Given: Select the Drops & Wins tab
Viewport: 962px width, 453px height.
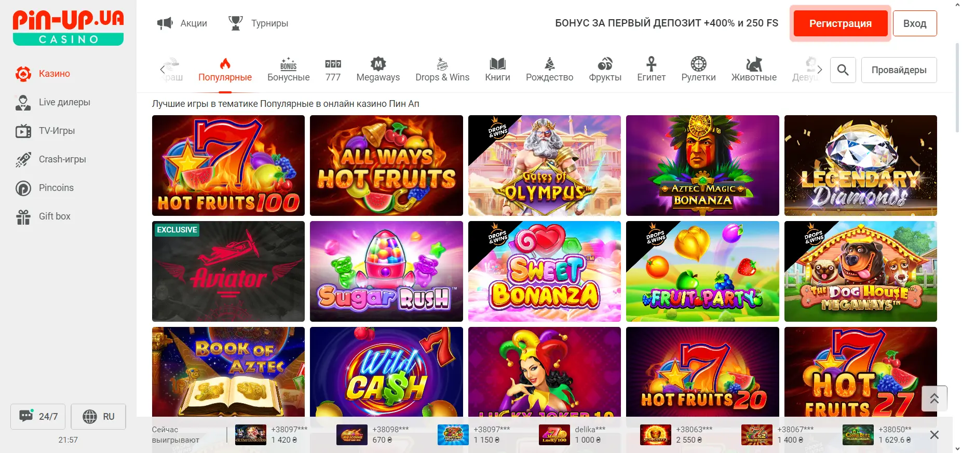Looking at the screenshot, I should [x=442, y=70].
